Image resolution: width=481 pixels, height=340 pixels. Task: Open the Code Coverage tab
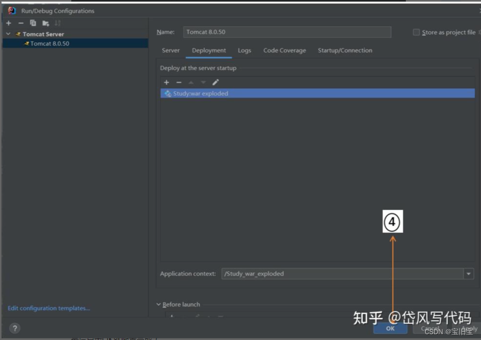(284, 50)
